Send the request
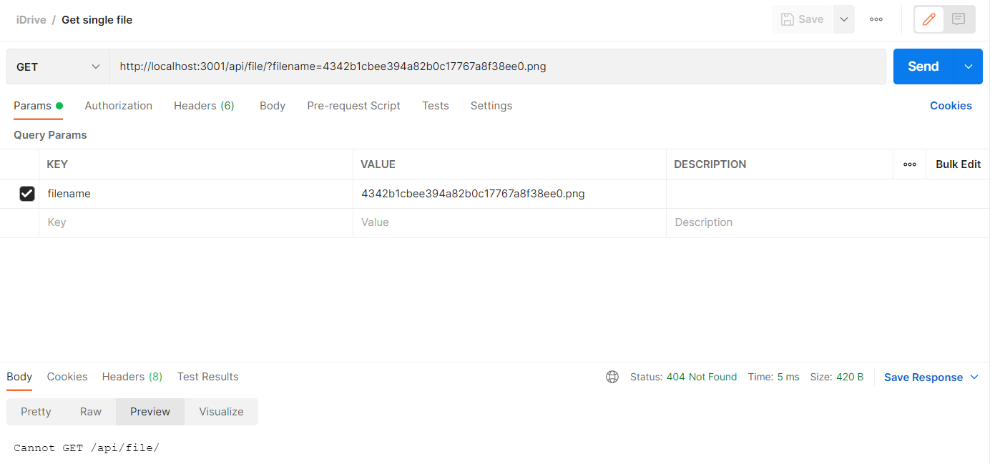The width and height of the screenshot is (1000, 464). [923, 66]
